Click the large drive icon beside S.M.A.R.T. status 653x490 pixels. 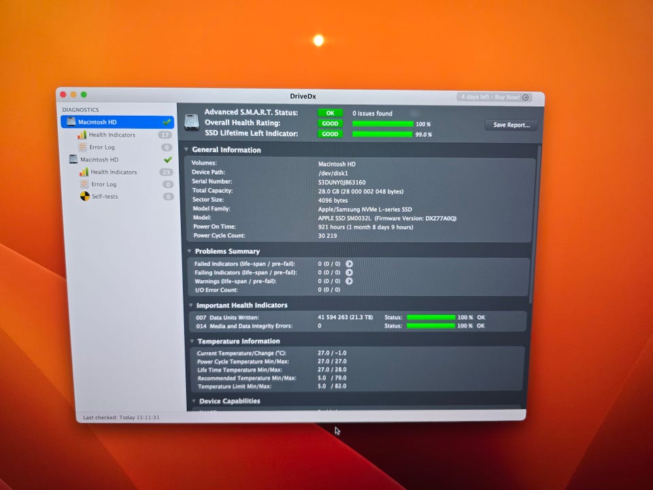pos(191,122)
